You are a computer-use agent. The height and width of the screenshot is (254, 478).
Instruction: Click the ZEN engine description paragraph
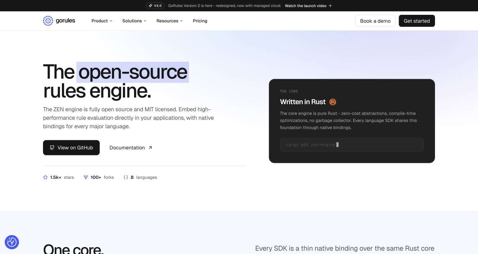click(128, 118)
